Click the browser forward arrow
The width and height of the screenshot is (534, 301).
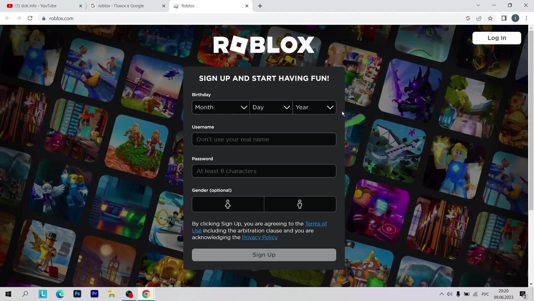pyautogui.click(x=19, y=18)
